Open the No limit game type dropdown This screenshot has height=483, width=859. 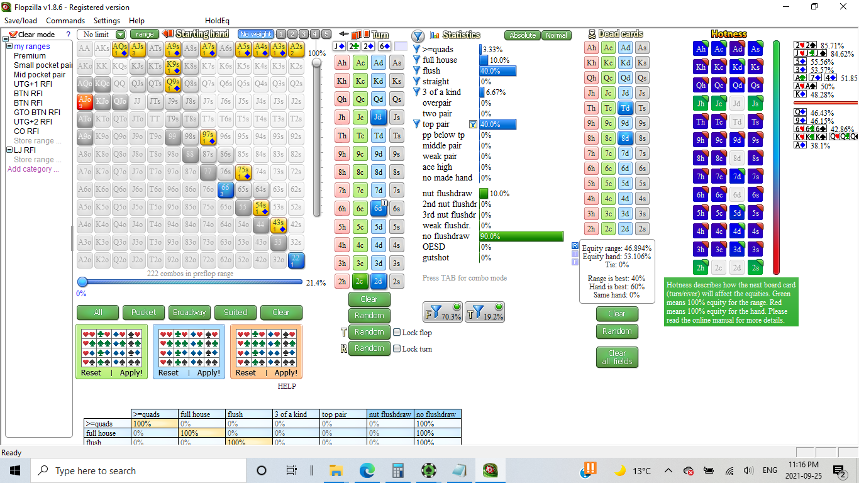tap(102, 35)
